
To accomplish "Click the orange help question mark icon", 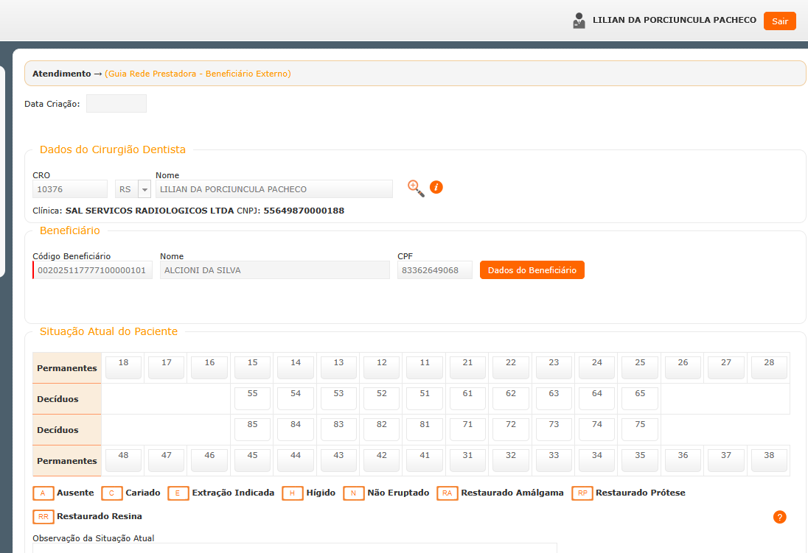I will pyautogui.click(x=779, y=517).
